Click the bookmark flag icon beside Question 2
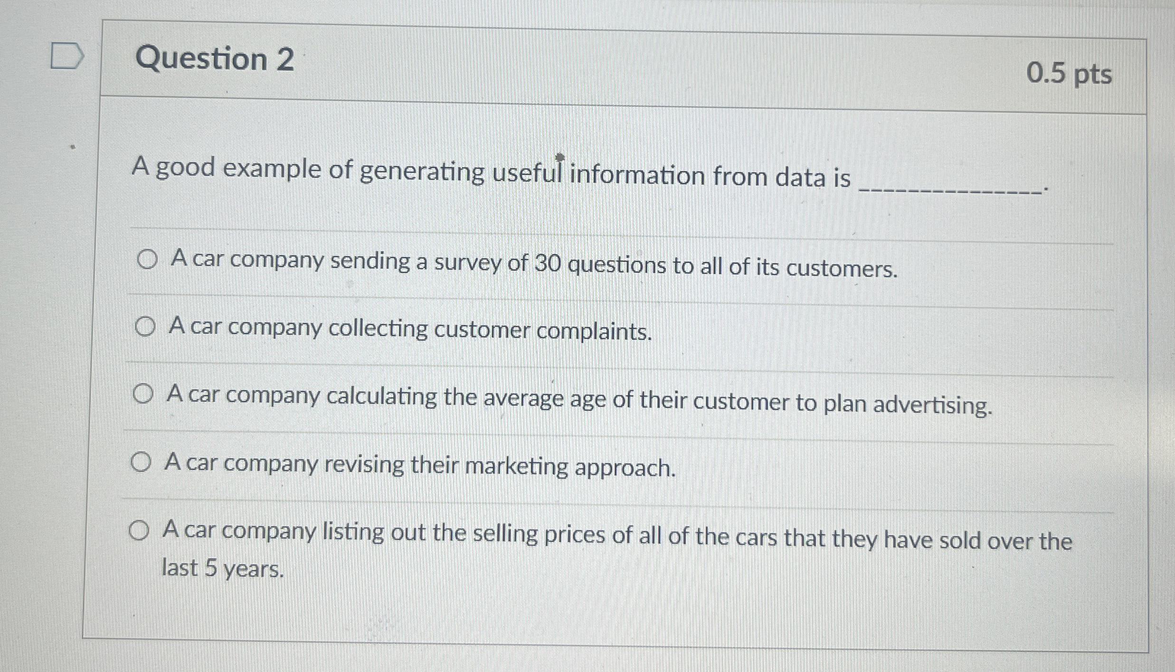 click(x=66, y=56)
